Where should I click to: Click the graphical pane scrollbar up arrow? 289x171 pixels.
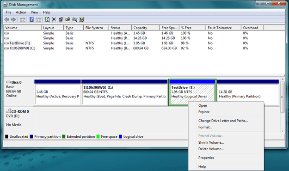pyautogui.click(x=283, y=79)
